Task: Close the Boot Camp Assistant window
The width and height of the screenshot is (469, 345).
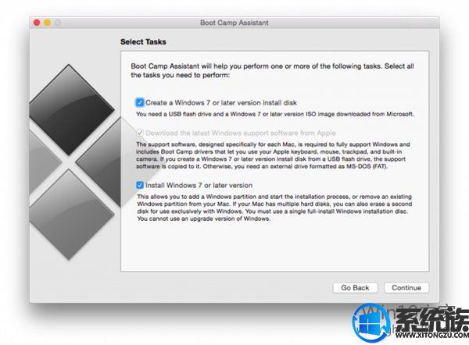Action: (37, 23)
